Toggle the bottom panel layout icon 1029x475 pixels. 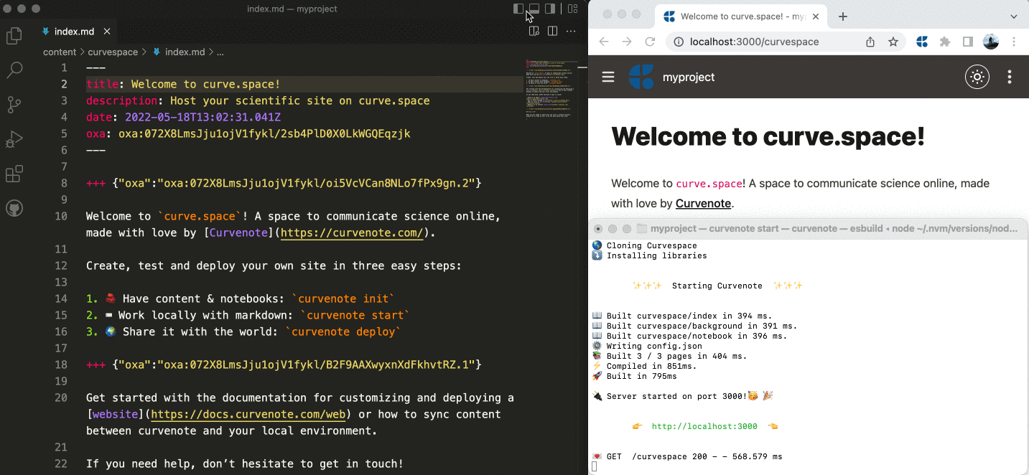[534, 9]
